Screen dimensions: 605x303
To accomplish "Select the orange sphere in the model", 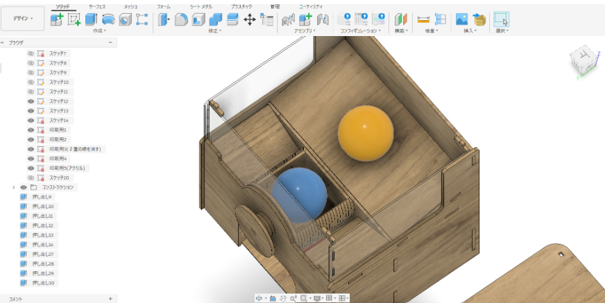I will coord(366,133).
